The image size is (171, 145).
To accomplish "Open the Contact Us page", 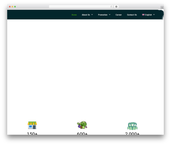I will click(132, 15).
